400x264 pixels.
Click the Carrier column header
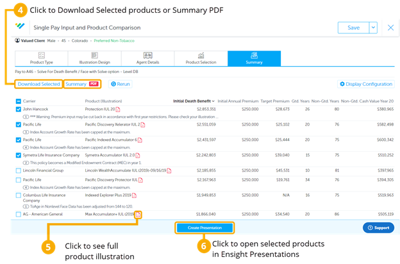click(29, 101)
